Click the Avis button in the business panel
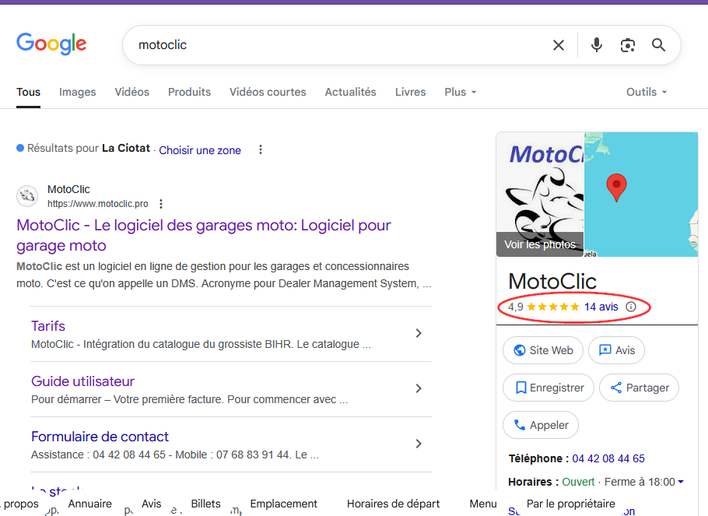 pos(616,350)
